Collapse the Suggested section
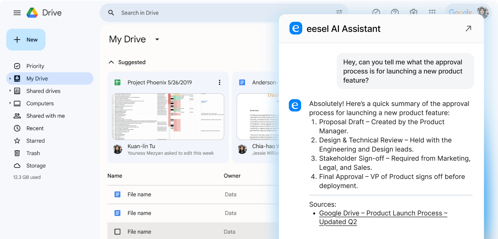This screenshot has width=498, height=239. [111, 62]
